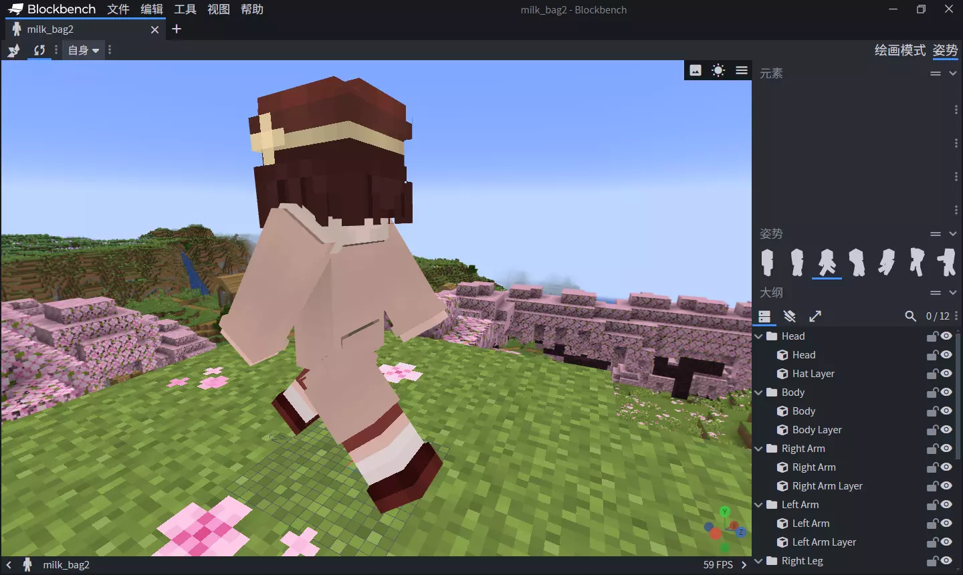
Task: Toggle lock on Right Arm Layer
Action: 932,486
